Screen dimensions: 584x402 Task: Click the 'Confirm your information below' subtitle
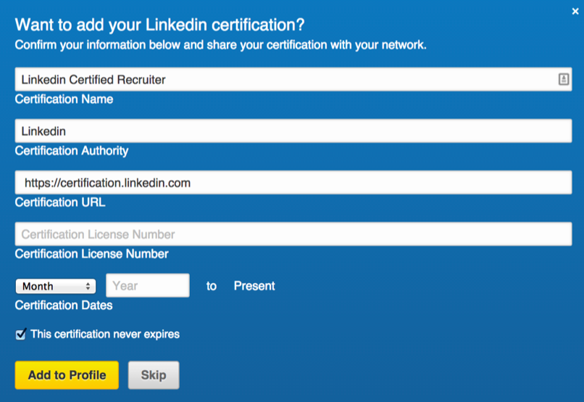(220, 45)
